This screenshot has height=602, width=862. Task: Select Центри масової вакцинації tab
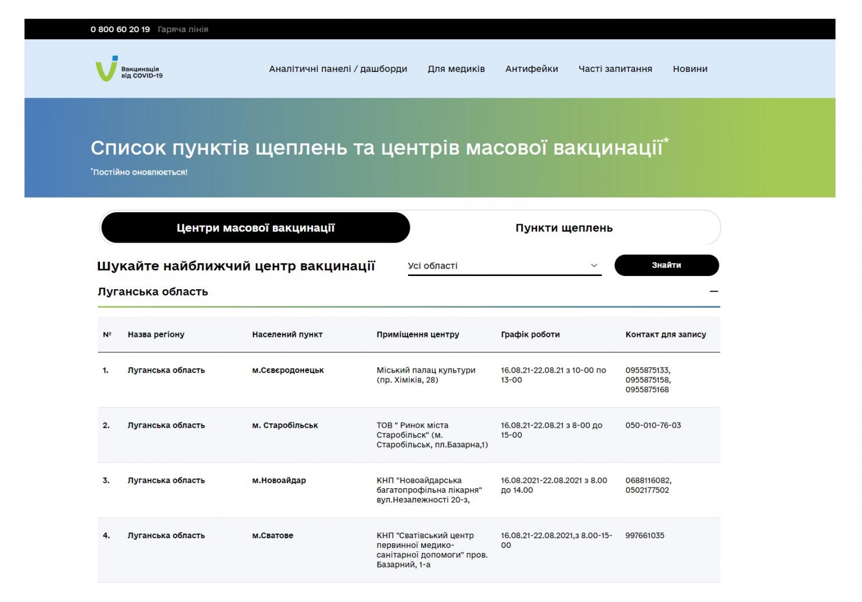(x=255, y=228)
